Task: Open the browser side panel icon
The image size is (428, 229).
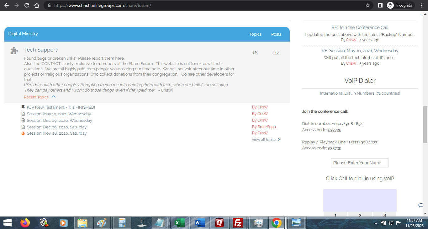Action: click(380, 5)
